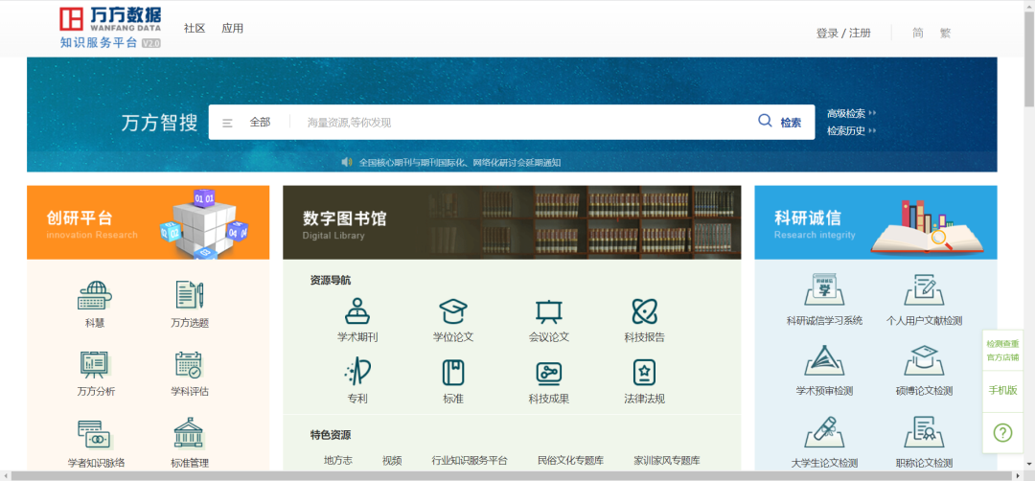This screenshot has width=1035, height=481.
Task: Open the 应用 menu item
Action: (232, 29)
